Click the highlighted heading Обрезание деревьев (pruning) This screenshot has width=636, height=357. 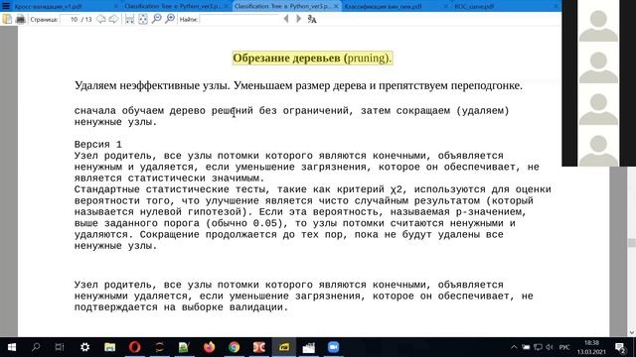click(312, 58)
